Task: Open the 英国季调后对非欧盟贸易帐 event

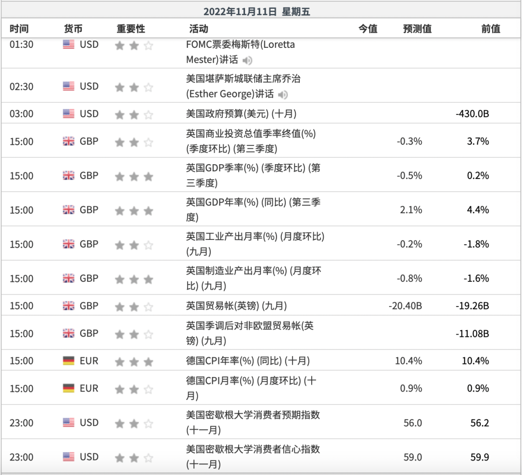Action: (x=250, y=333)
